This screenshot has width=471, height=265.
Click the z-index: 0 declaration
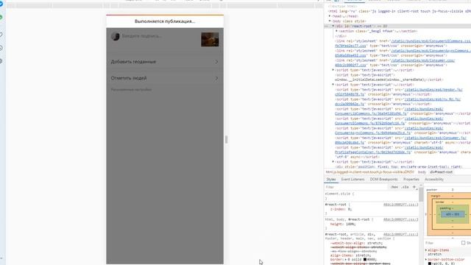341,209
